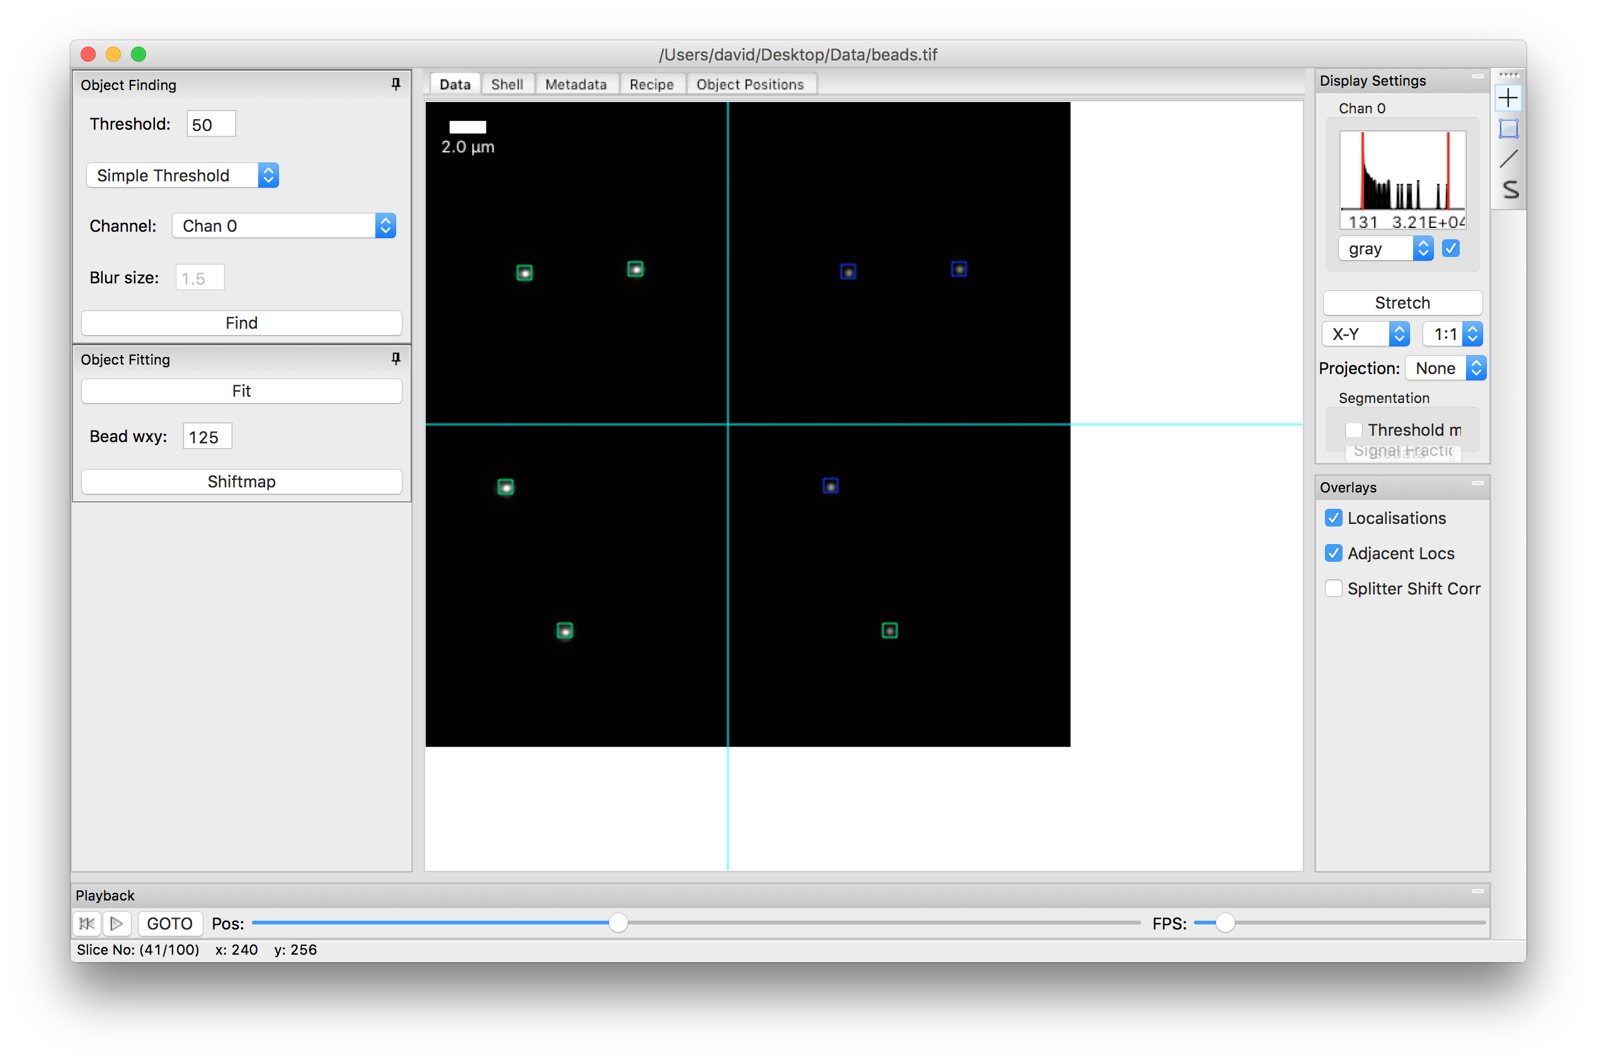Switch to the Object Positions tab
This screenshot has width=1597, height=1063.
751,83
